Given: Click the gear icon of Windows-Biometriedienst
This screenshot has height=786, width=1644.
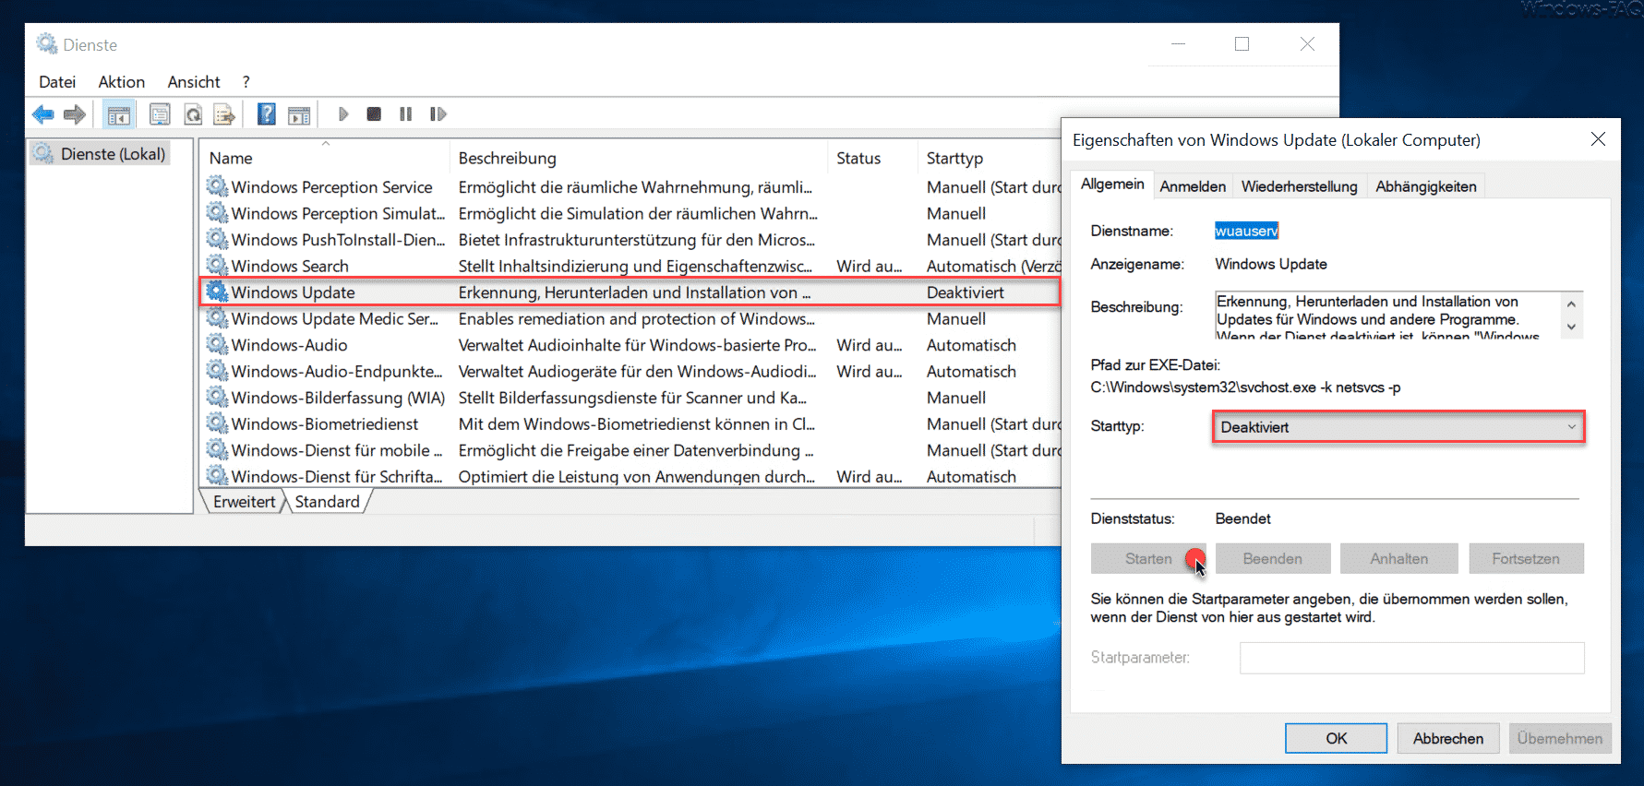Looking at the screenshot, I should (217, 423).
